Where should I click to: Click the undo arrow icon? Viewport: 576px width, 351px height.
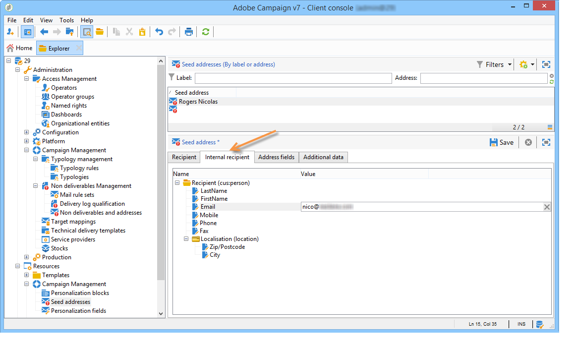[x=159, y=32]
